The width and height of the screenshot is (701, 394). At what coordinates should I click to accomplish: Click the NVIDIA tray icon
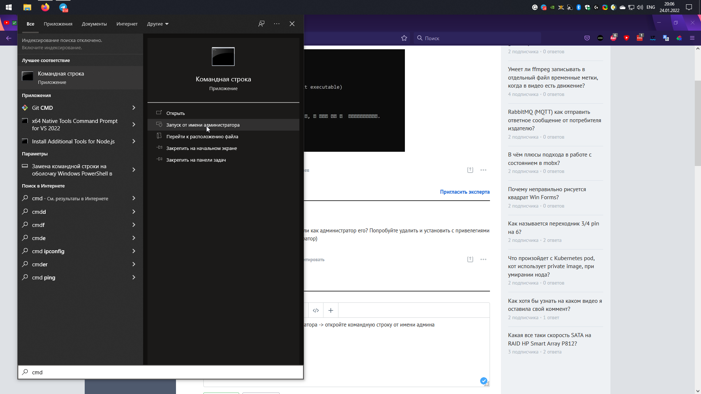[x=552, y=7]
